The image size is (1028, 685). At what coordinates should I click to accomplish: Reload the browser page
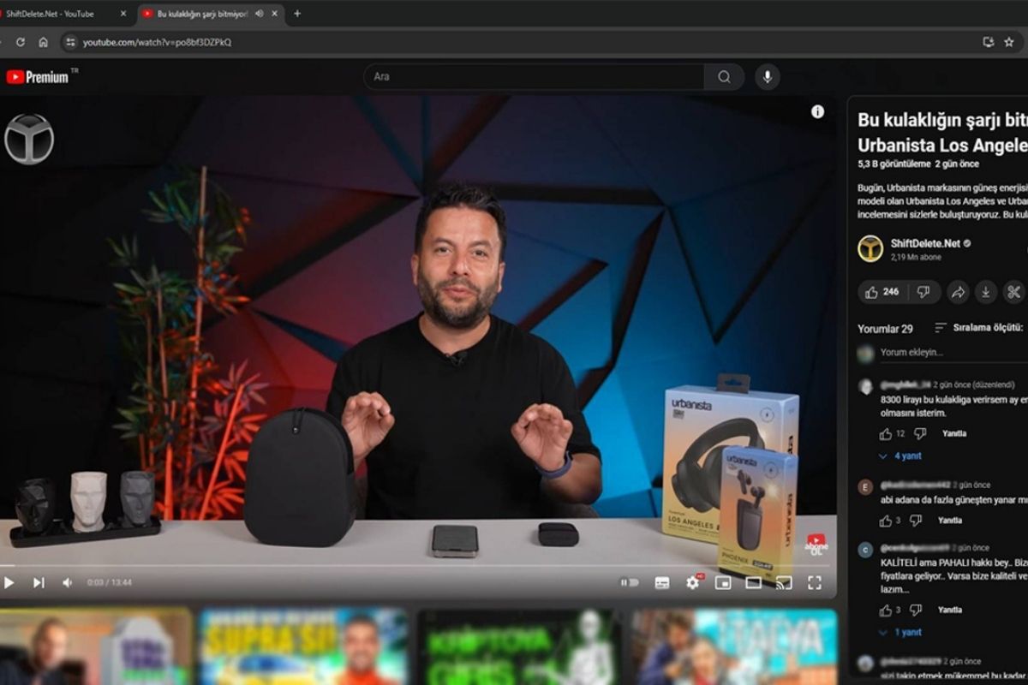(x=21, y=41)
